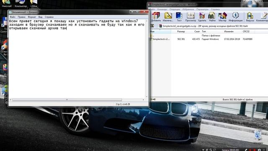
Task: Open the Файл menu in Notepad
Action: (13, 17)
